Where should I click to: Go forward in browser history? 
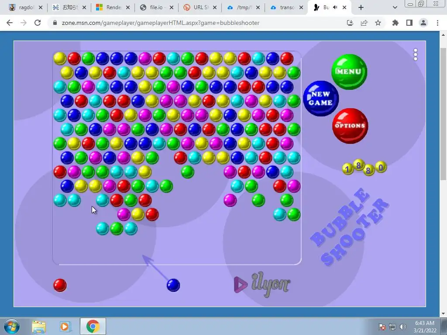click(x=24, y=23)
